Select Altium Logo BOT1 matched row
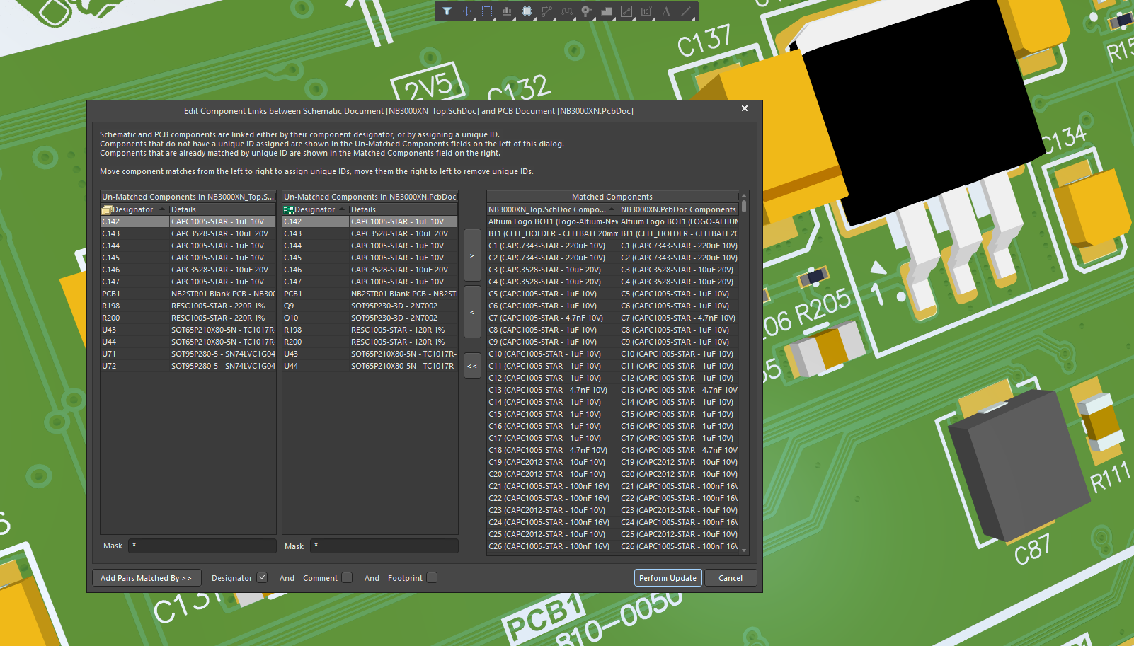1134x646 pixels. coord(612,221)
